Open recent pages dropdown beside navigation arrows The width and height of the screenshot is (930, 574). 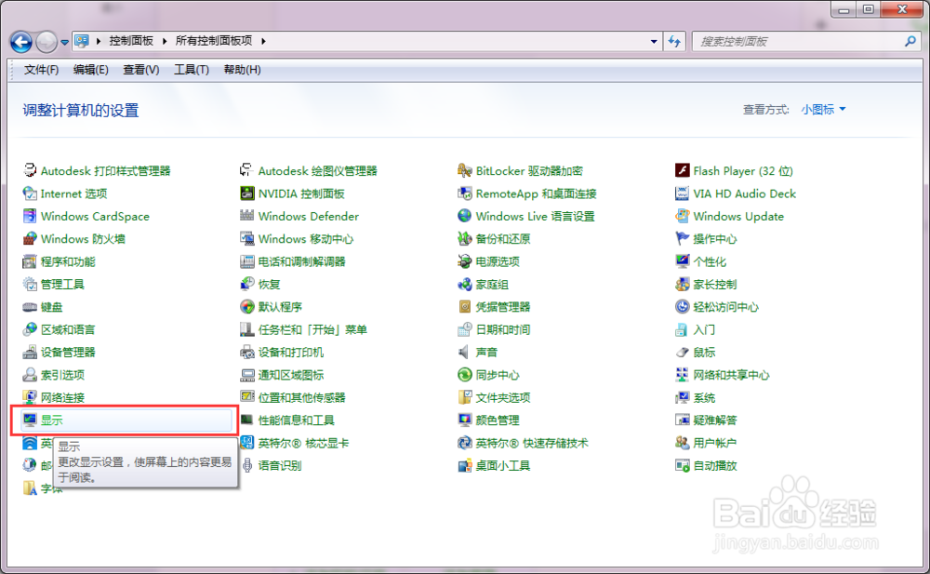65,42
